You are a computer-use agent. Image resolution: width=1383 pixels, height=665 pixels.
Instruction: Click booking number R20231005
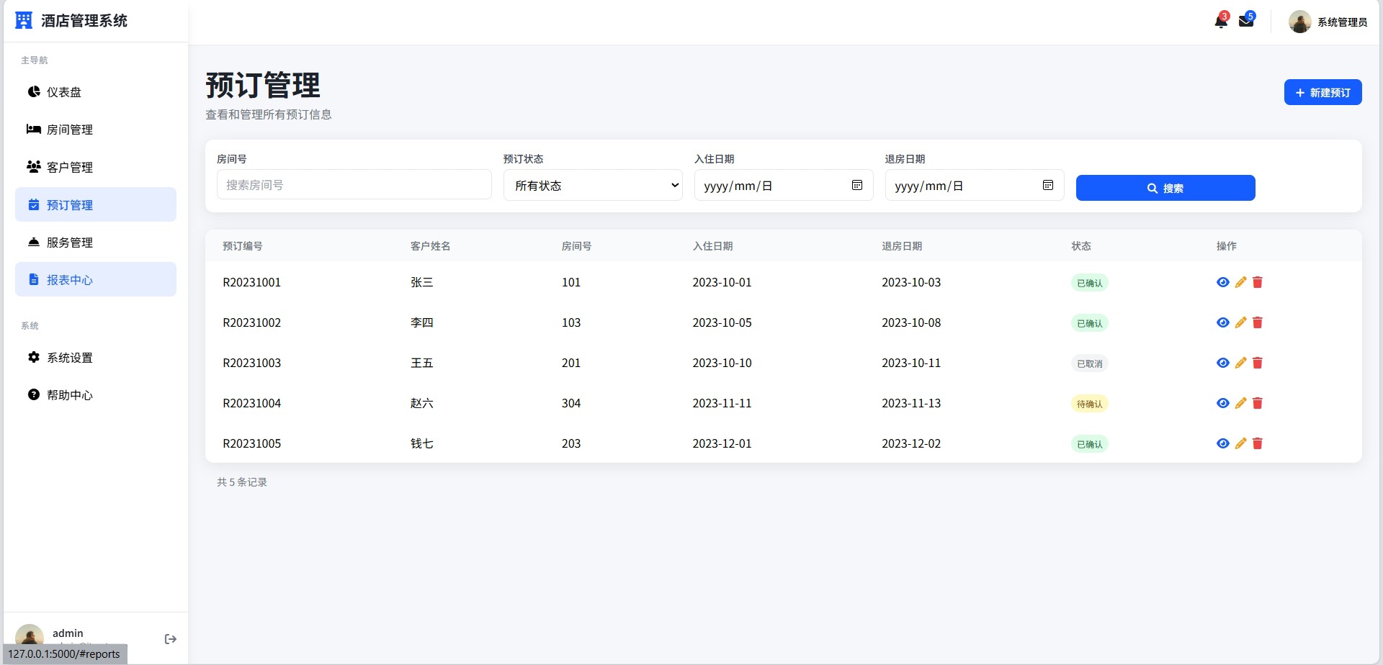tap(252, 443)
